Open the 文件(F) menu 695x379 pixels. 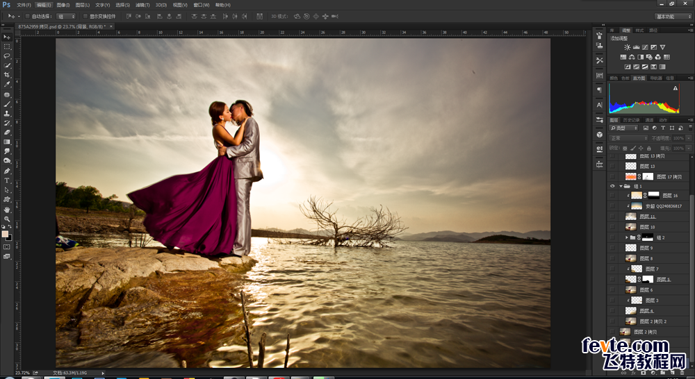click(24, 5)
